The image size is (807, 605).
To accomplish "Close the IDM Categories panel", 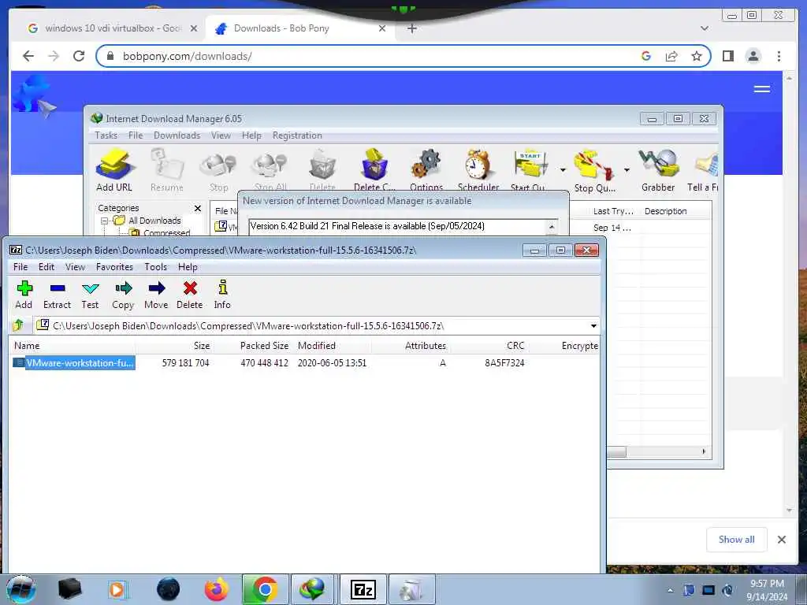I will coord(198,208).
